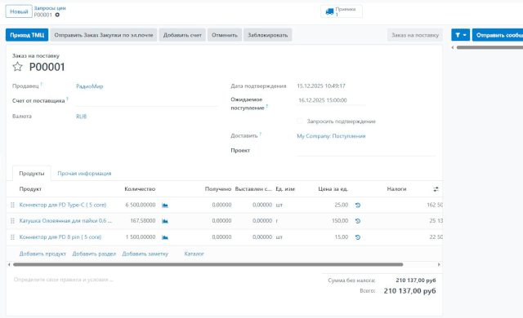Click the table horizontal scrollbar

tap(208, 265)
